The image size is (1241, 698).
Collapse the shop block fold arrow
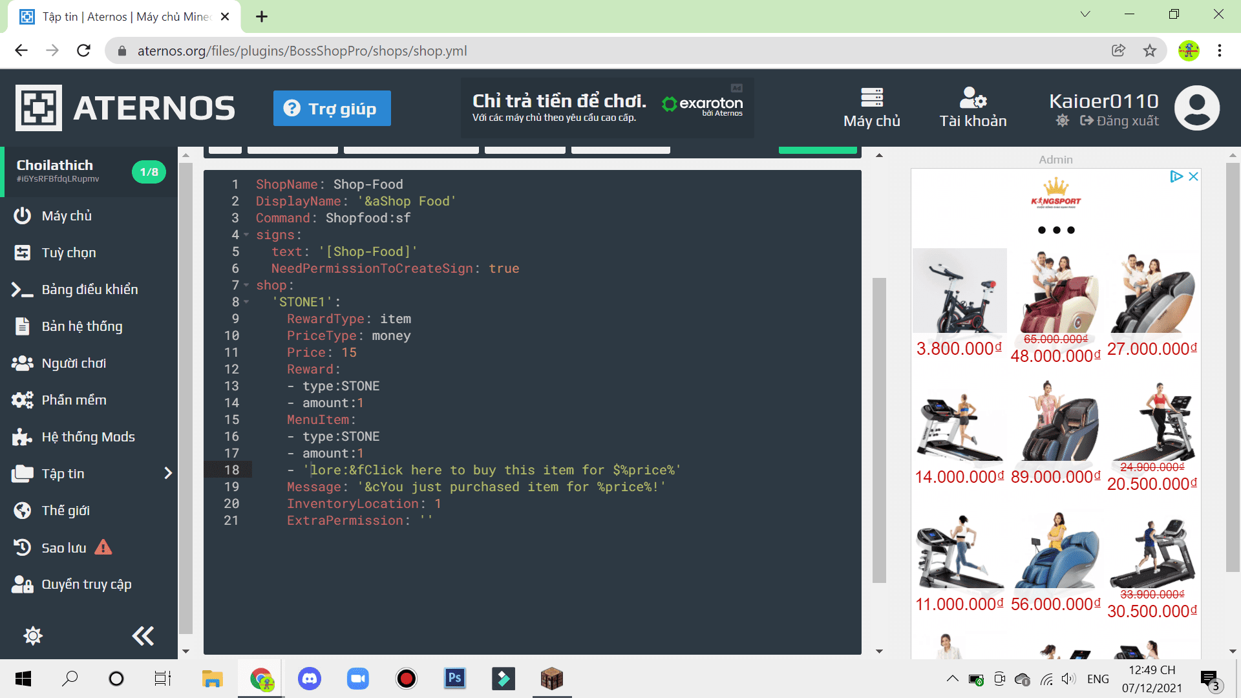pos(246,286)
